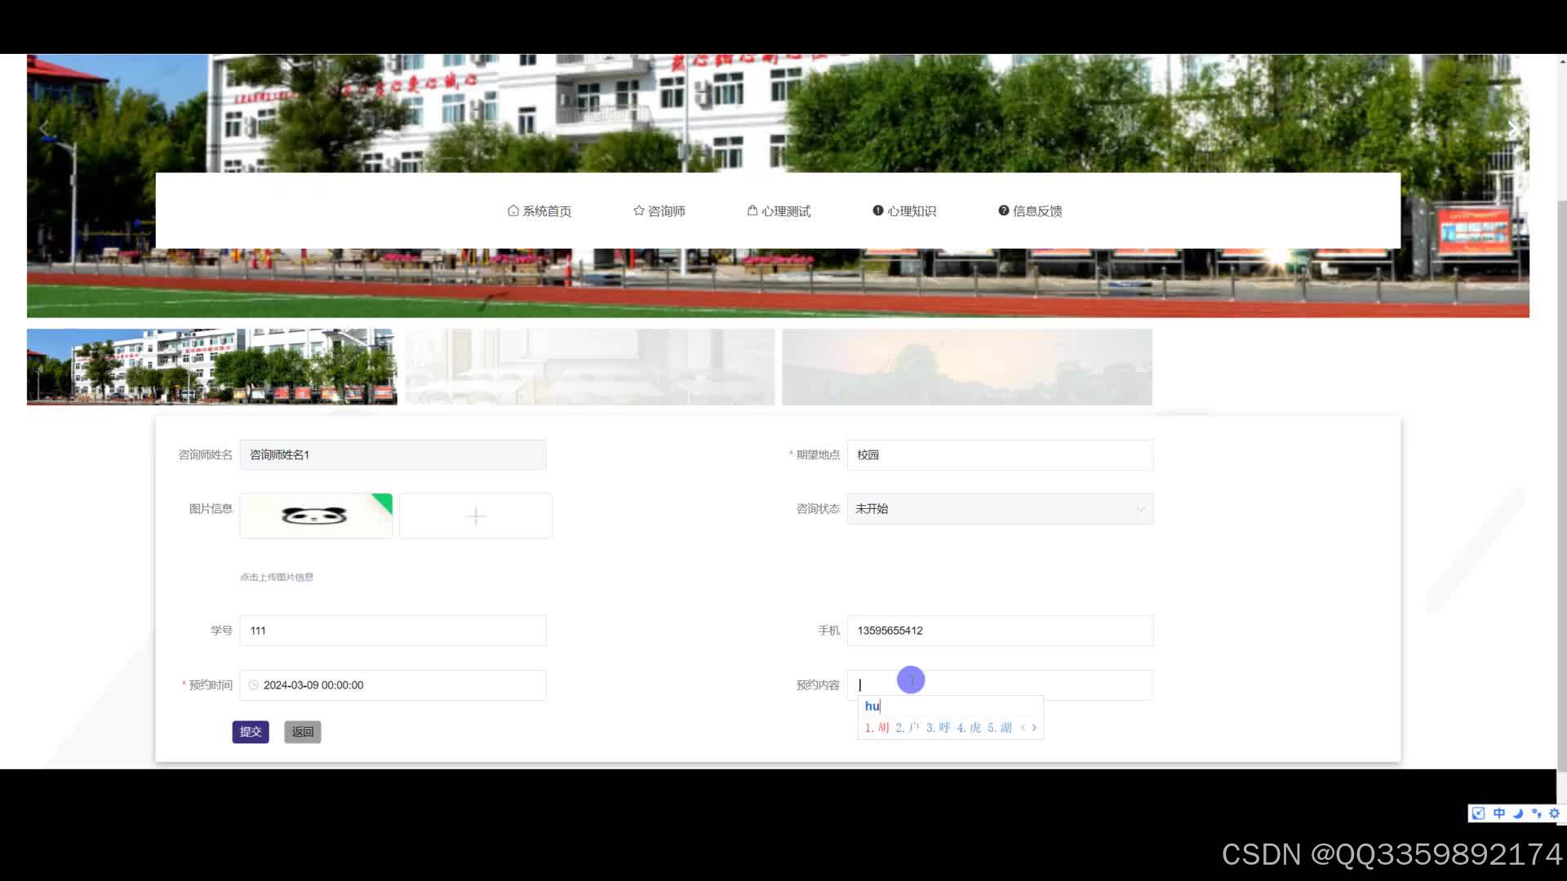This screenshot has width=1567, height=881.
Task: Click the clock icon in 预约时间 field
Action: tap(254, 685)
